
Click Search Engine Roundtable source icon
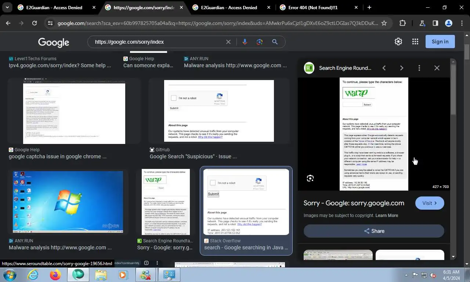[309, 68]
